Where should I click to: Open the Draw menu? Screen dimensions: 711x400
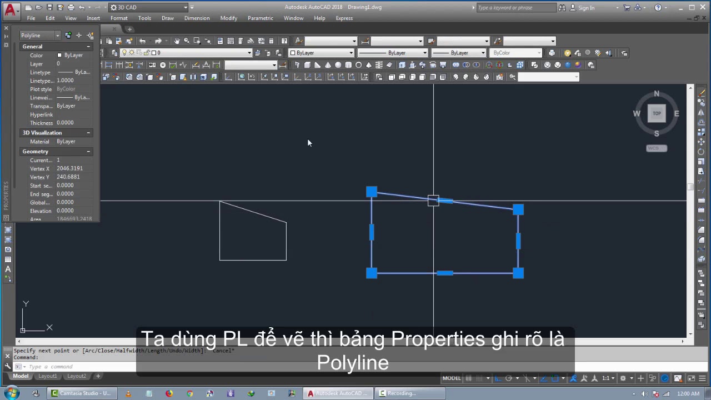(168, 18)
